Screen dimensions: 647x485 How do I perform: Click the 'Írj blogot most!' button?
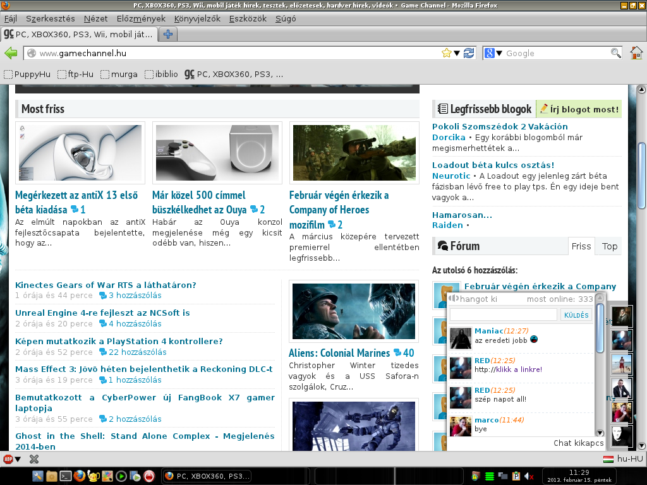coord(579,109)
